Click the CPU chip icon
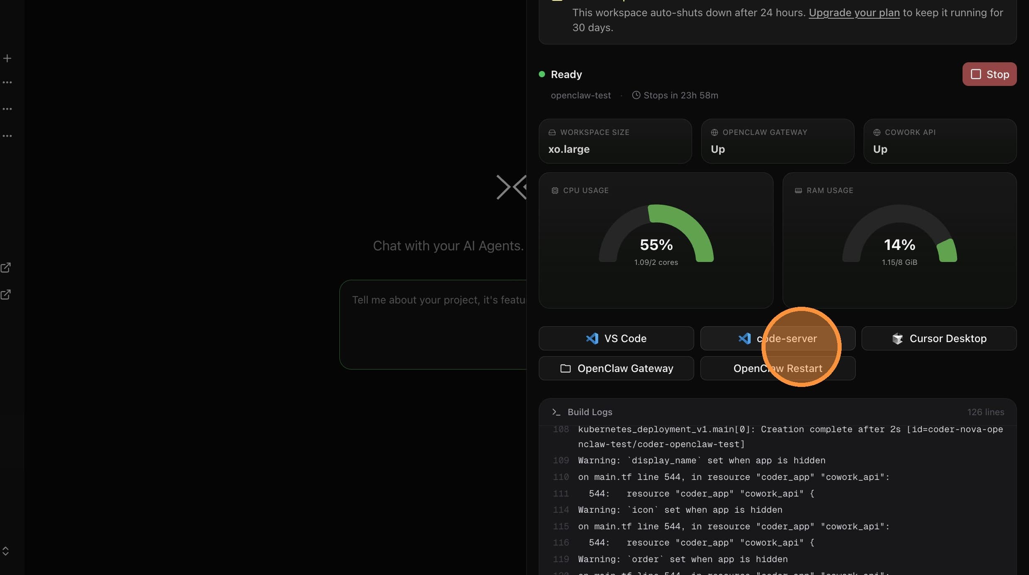Viewport: 1029px width, 575px height. pyautogui.click(x=555, y=190)
